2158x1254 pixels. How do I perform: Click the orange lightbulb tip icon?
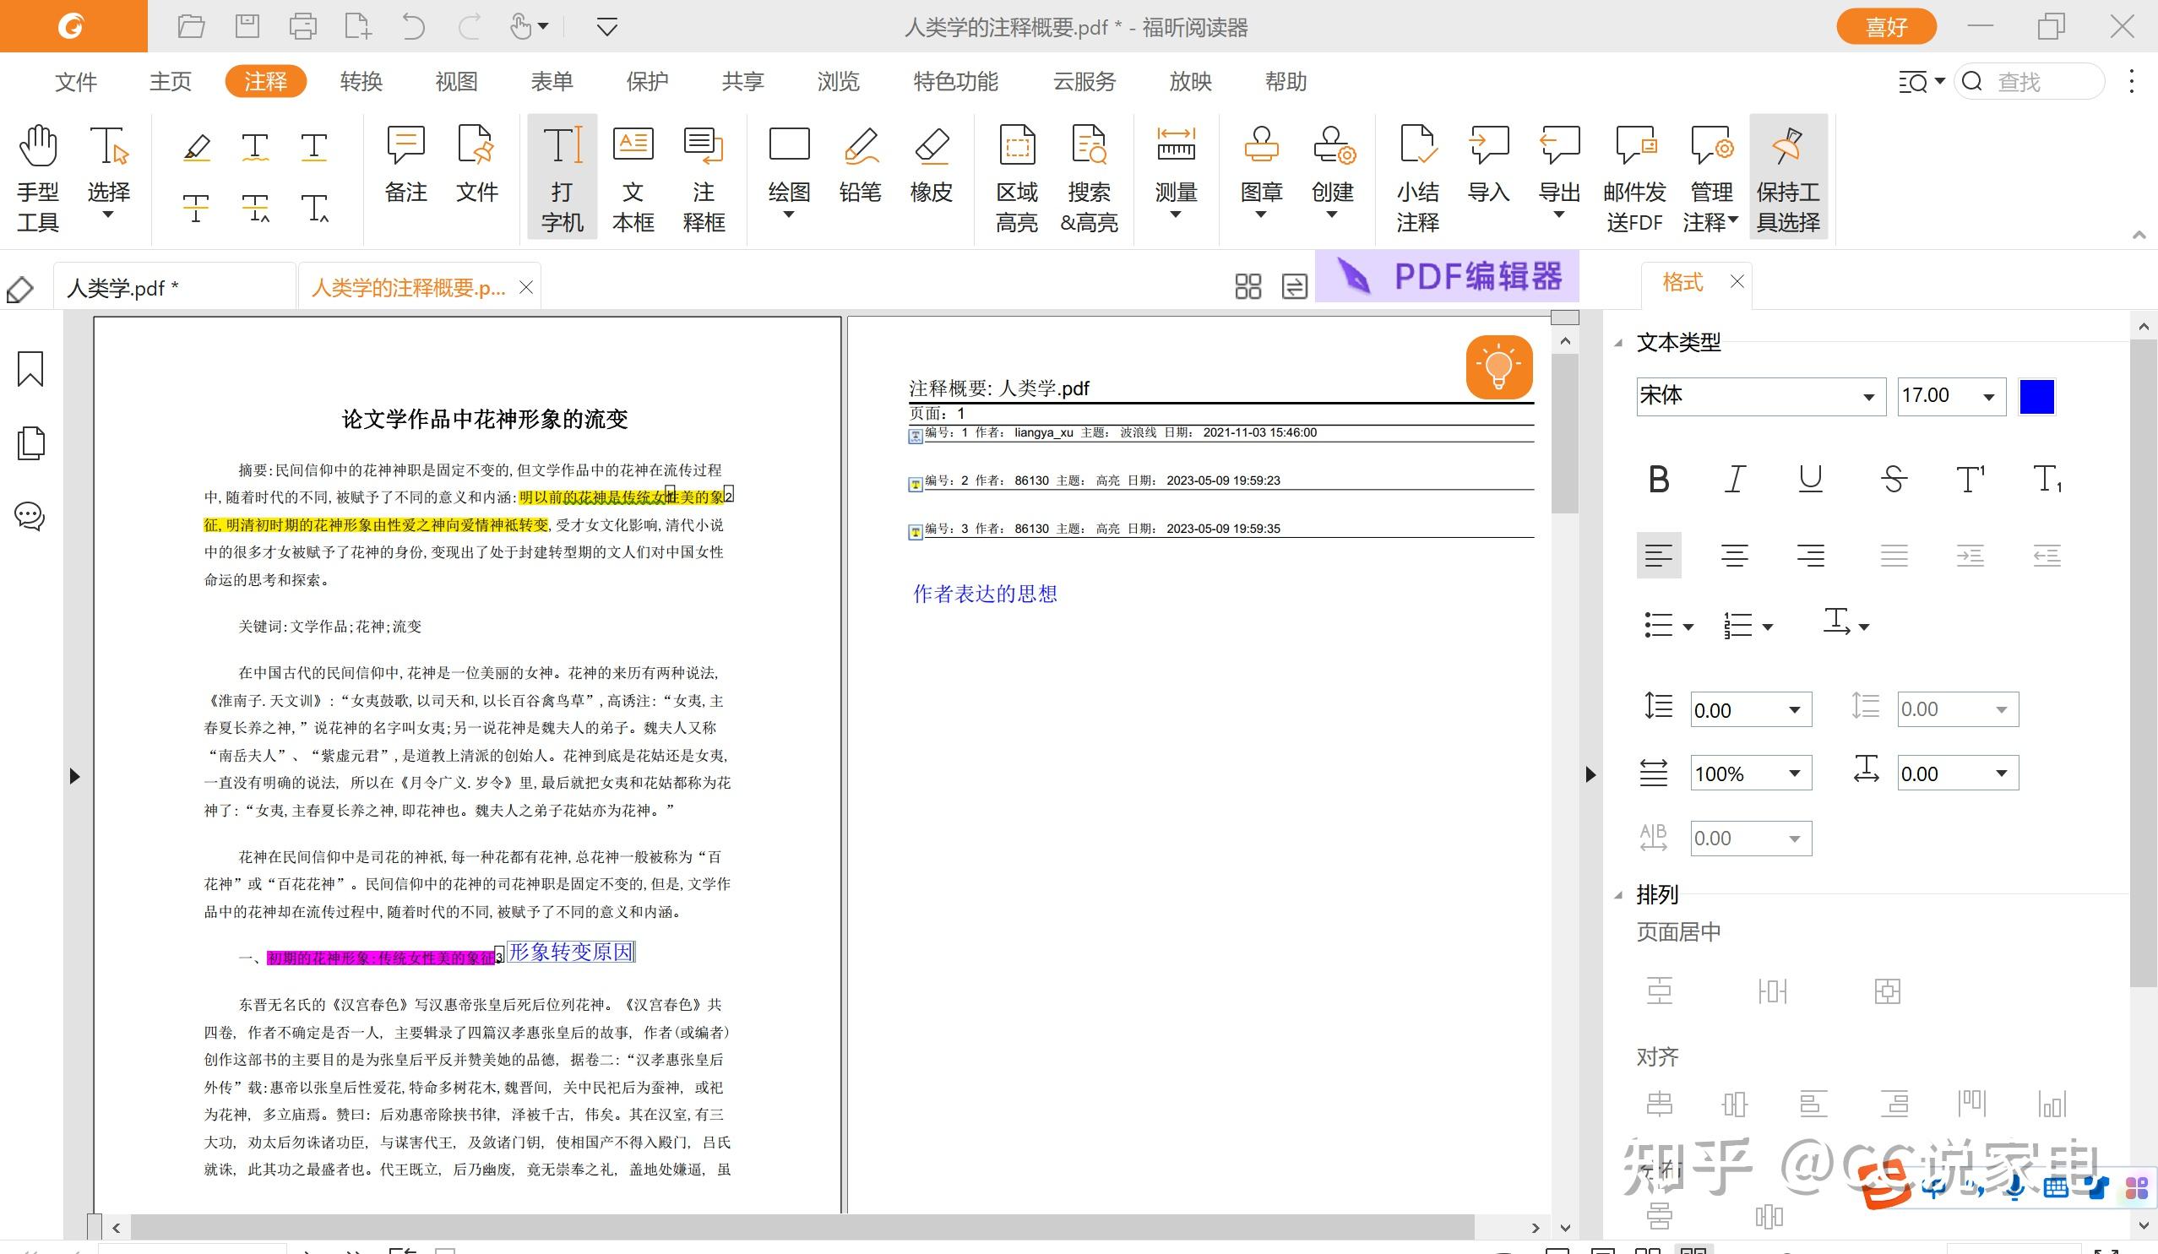(x=1498, y=367)
